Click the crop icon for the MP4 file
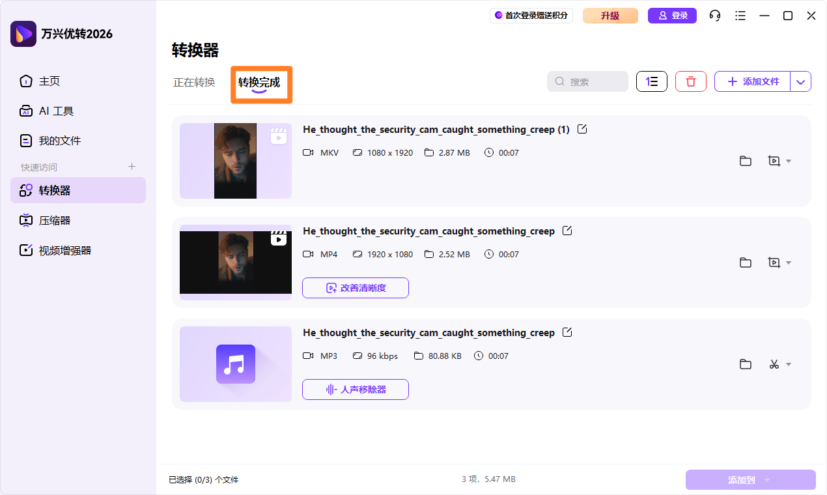 tap(774, 262)
